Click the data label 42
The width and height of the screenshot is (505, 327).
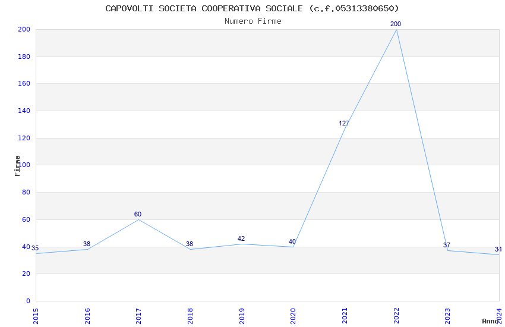pos(241,239)
